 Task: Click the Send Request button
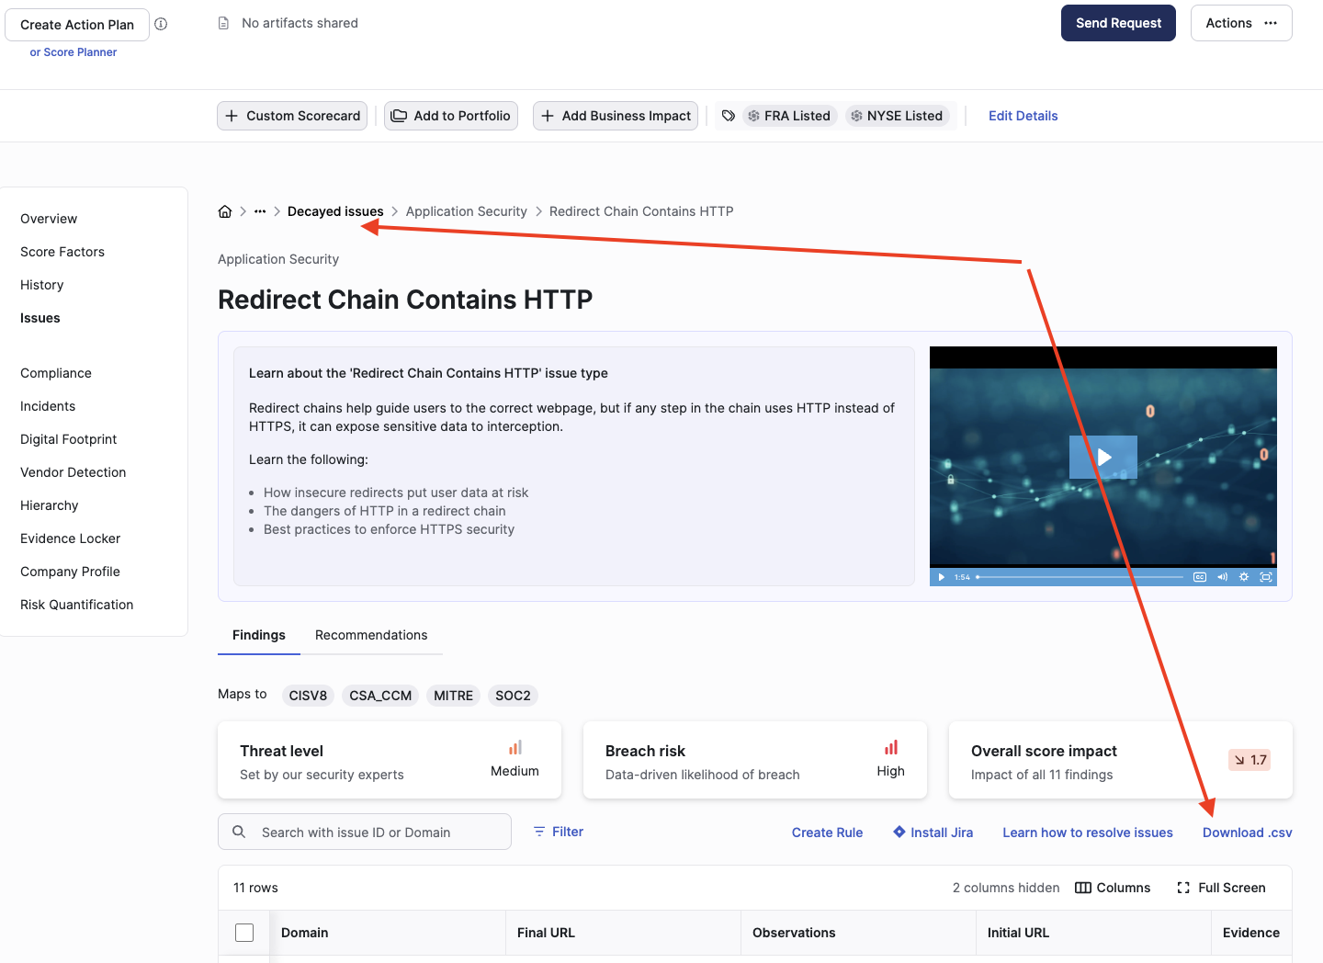point(1118,23)
